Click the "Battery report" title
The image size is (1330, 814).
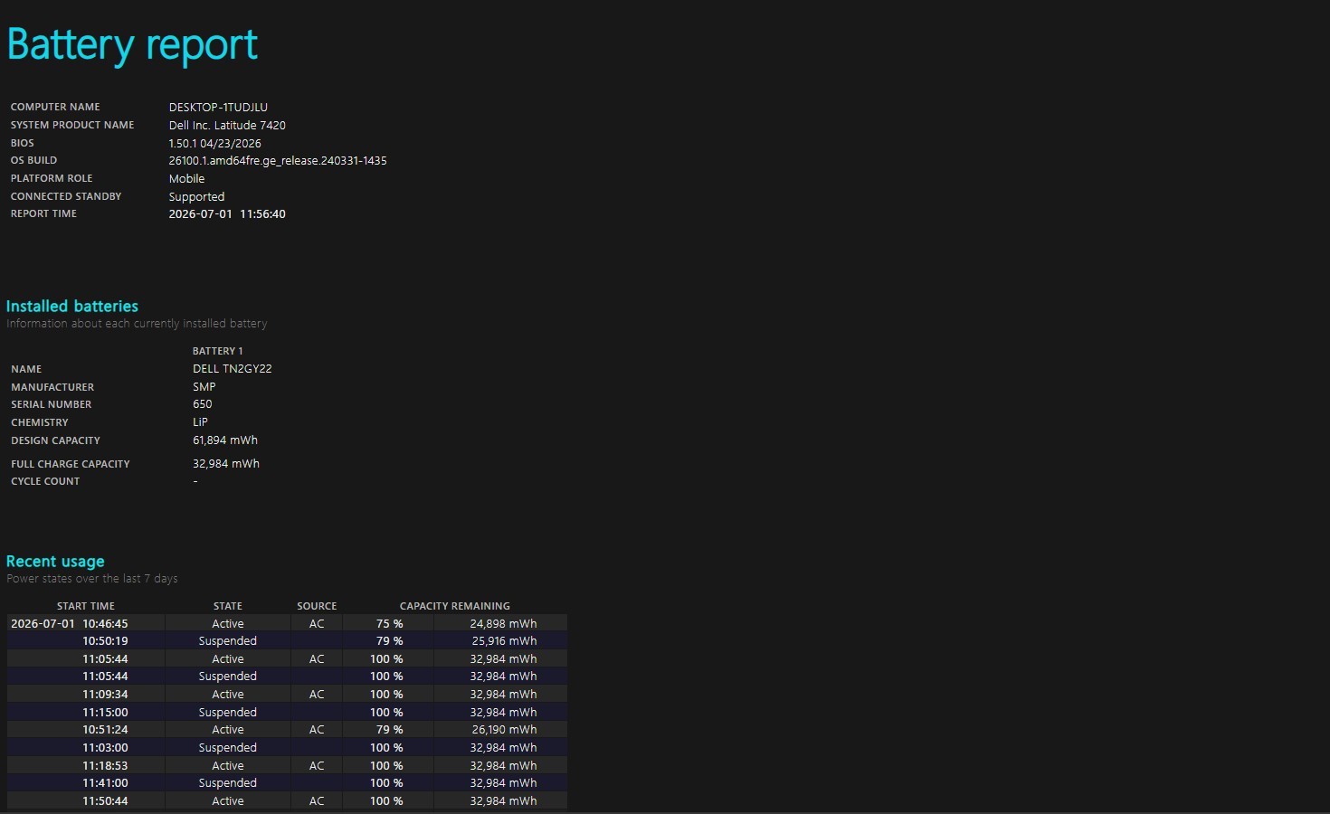132,45
